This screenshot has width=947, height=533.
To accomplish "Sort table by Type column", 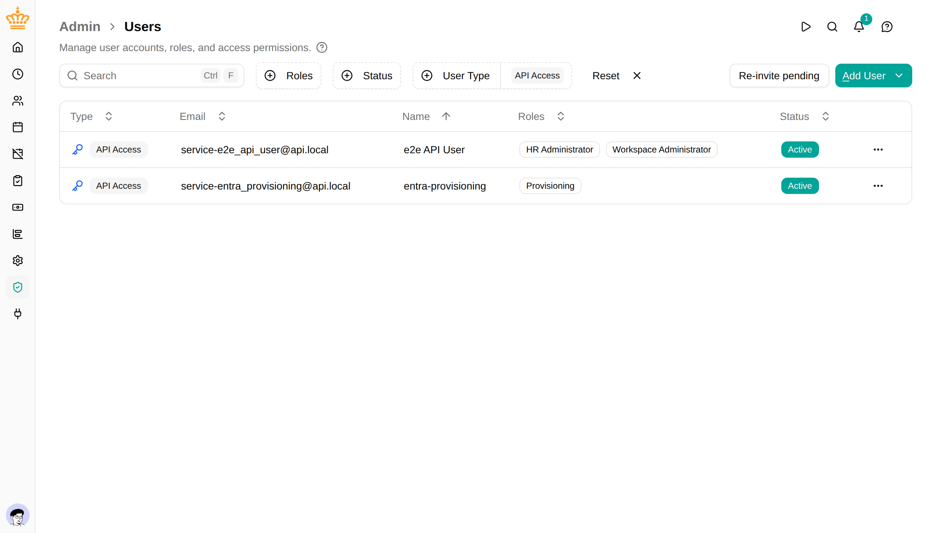I will [x=91, y=116].
